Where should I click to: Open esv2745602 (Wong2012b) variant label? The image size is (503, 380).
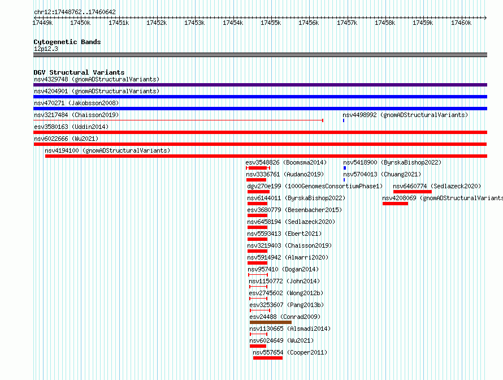286,293
